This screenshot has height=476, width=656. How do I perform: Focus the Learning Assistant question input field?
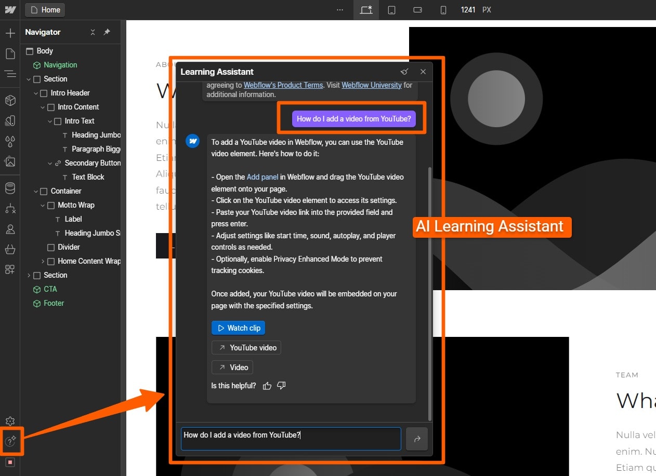pyautogui.click(x=291, y=439)
